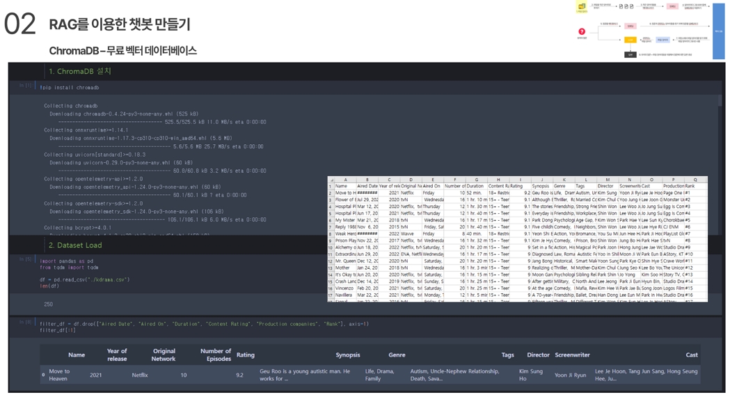Click the 'Synopsis' header cell in the spreadsheet
Image resolution: width=730 pixels, height=397 pixels.
click(x=541, y=186)
